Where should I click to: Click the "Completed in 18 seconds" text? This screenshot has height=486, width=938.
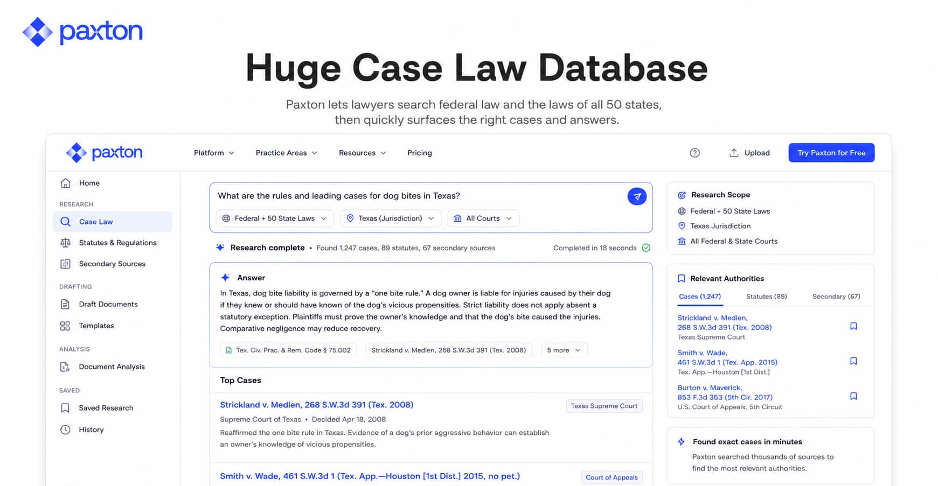click(595, 248)
